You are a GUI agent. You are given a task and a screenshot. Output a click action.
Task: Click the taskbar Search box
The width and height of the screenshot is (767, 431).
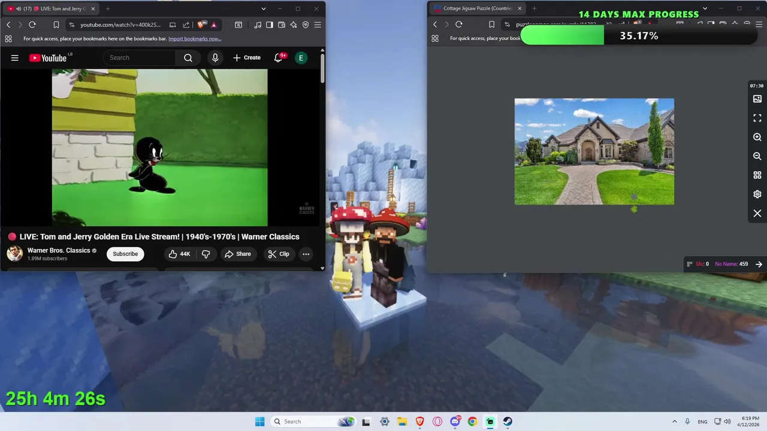(x=313, y=421)
